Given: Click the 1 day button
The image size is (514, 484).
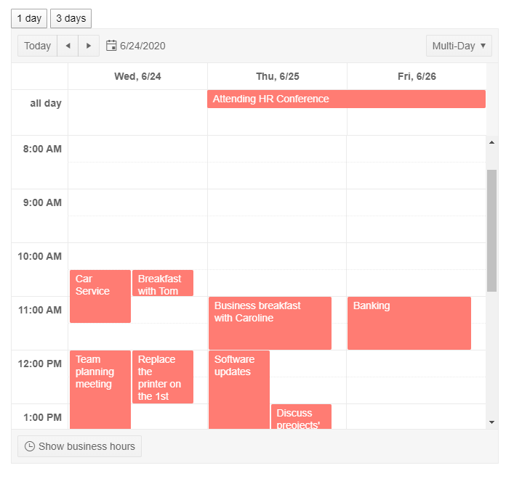Looking at the screenshot, I should [29, 18].
